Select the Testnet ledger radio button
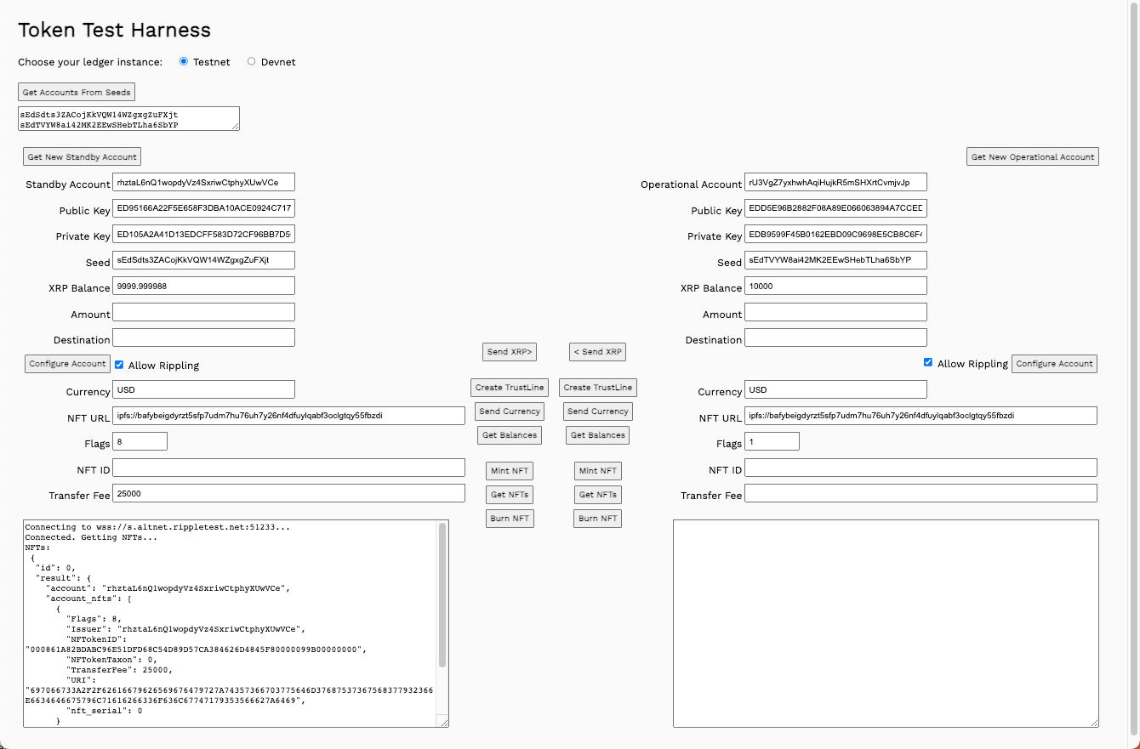The height and width of the screenshot is (749, 1140). click(x=184, y=61)
